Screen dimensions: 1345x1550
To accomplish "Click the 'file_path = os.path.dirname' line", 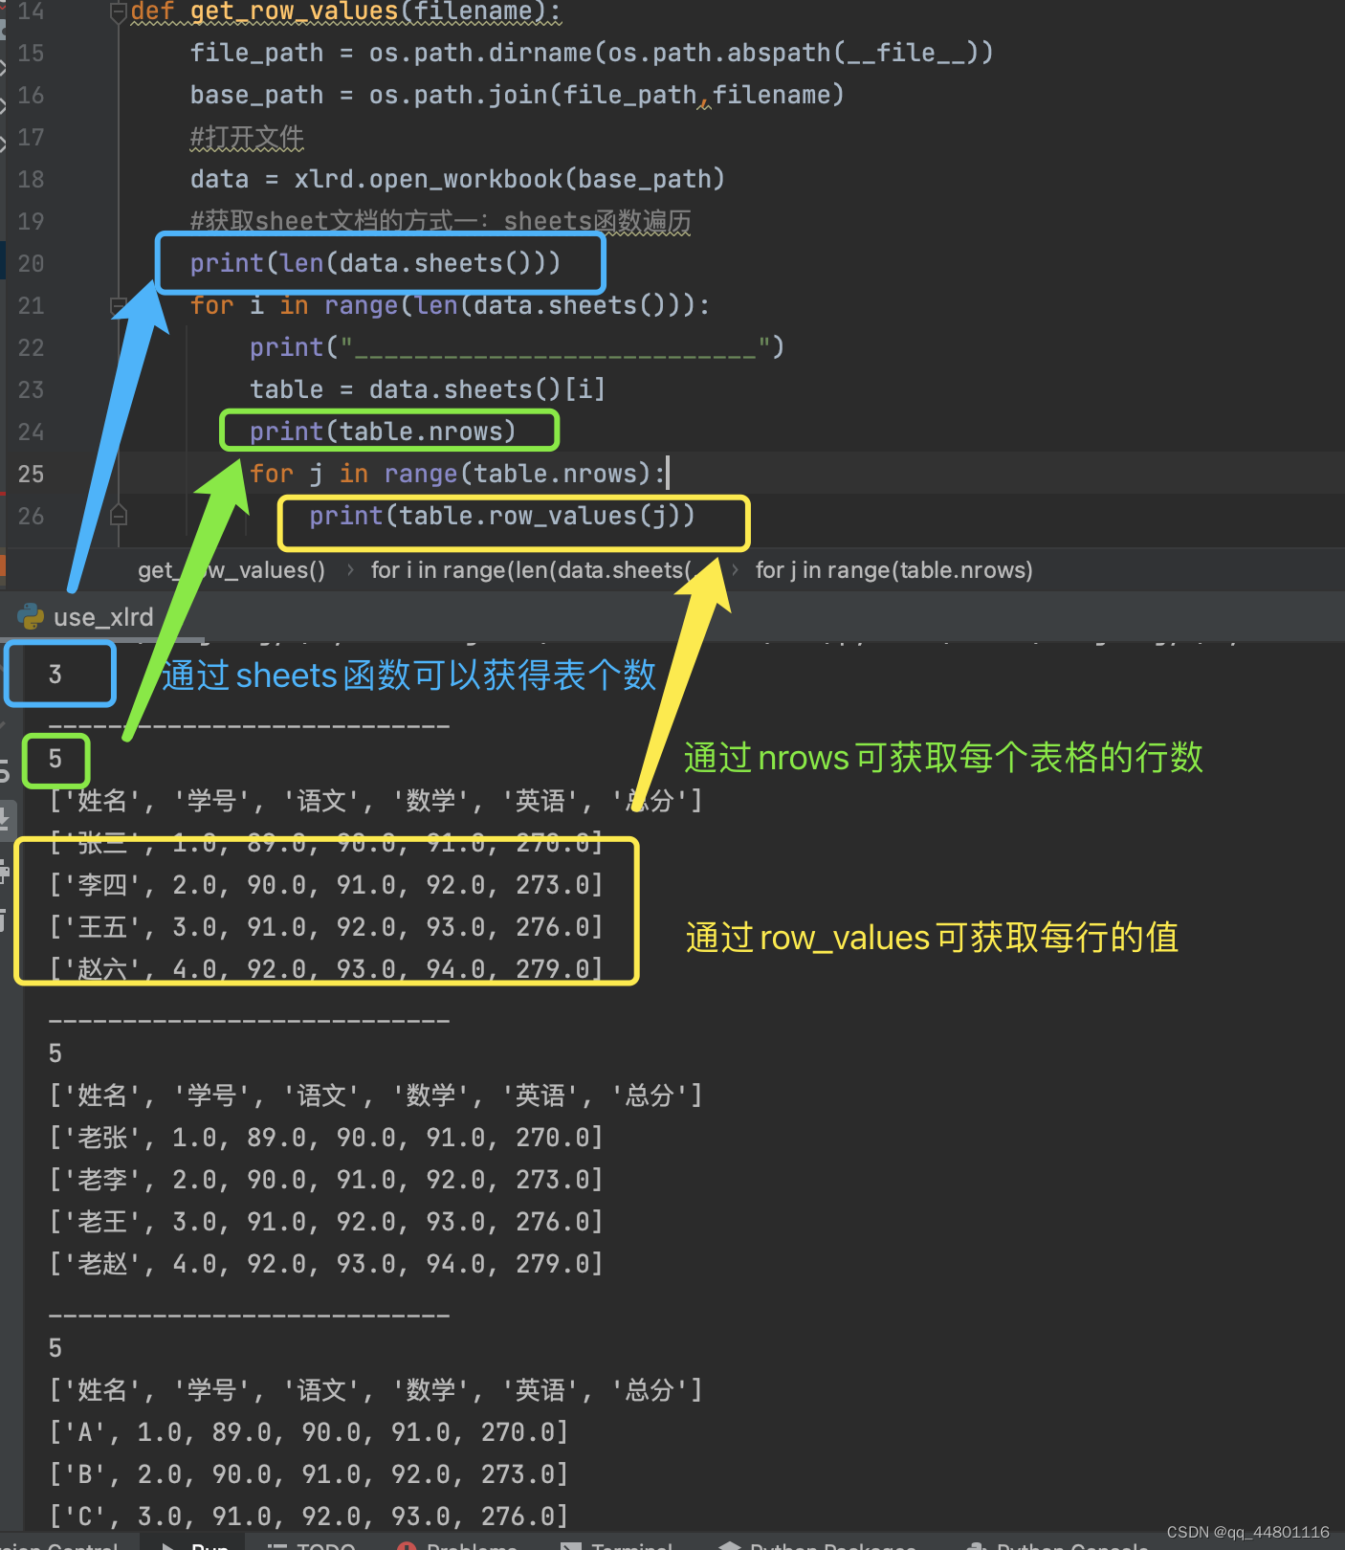I will 591,53.
